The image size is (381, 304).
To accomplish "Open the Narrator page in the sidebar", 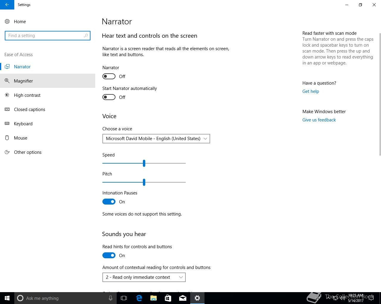I will [48, 66].
